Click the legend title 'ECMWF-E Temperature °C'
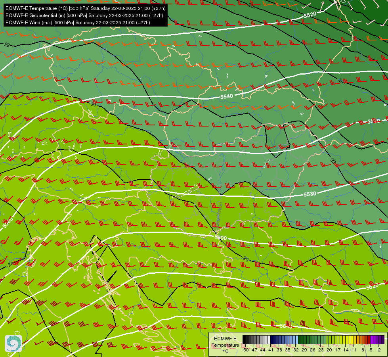 pos(226,345)
